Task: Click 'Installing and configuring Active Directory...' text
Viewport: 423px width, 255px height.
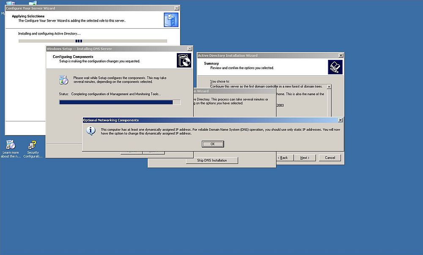Action: point(49,34)
